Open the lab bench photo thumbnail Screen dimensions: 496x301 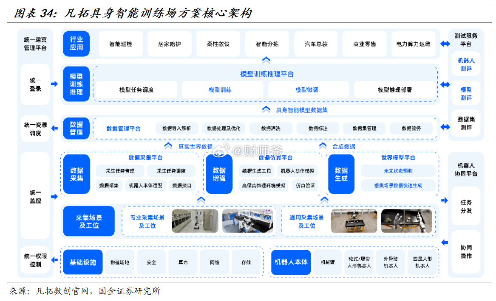[248, 221]
